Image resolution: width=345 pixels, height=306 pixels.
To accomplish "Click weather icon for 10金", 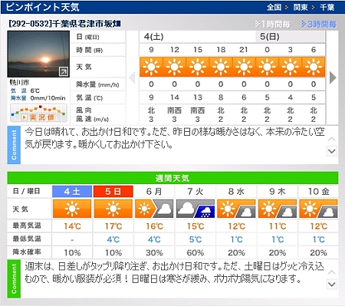I will [318, 209].
